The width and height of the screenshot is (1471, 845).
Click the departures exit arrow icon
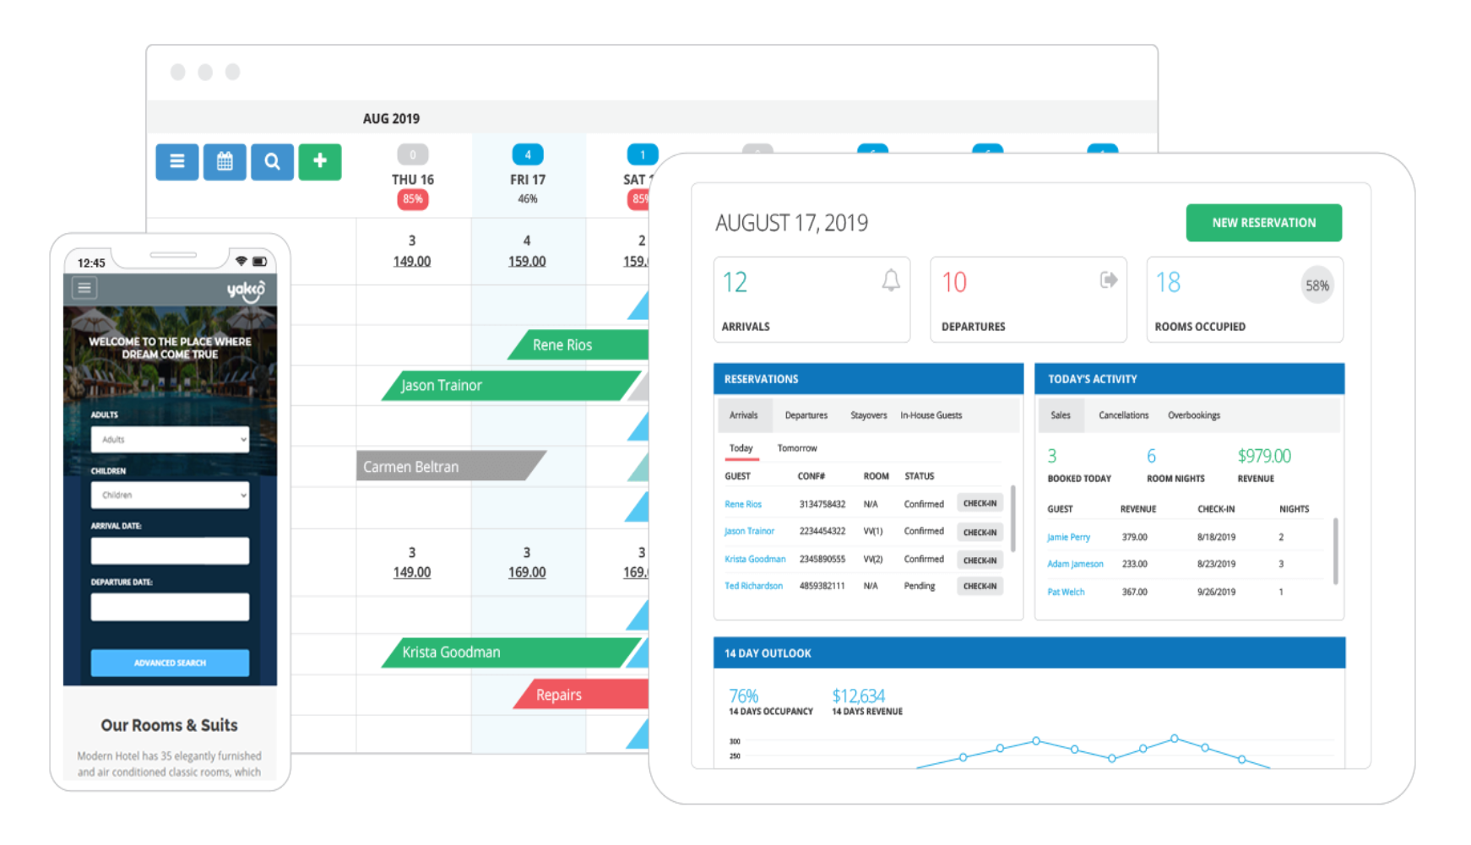[x=1109, y=279]
